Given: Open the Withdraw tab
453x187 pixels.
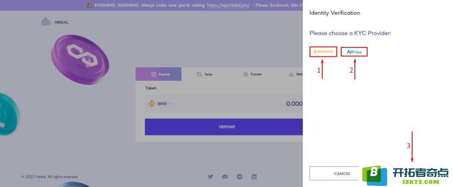Looking at the screenshot, I should point(296,74).
